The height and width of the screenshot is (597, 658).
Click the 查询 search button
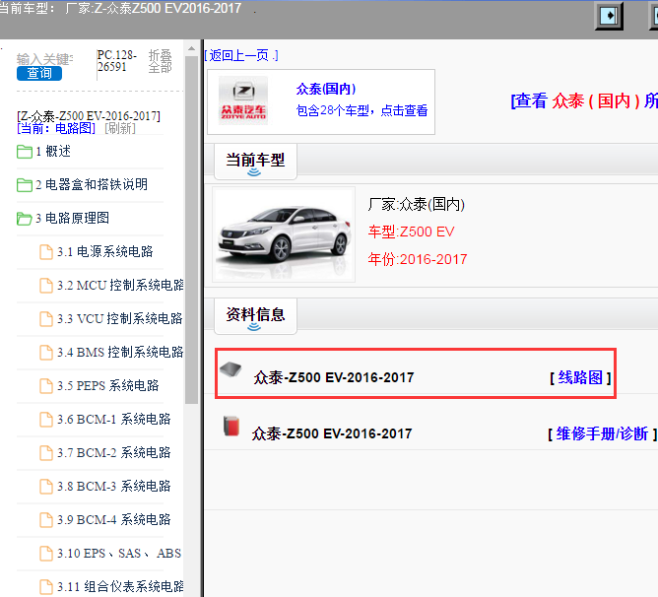(39, 73)
